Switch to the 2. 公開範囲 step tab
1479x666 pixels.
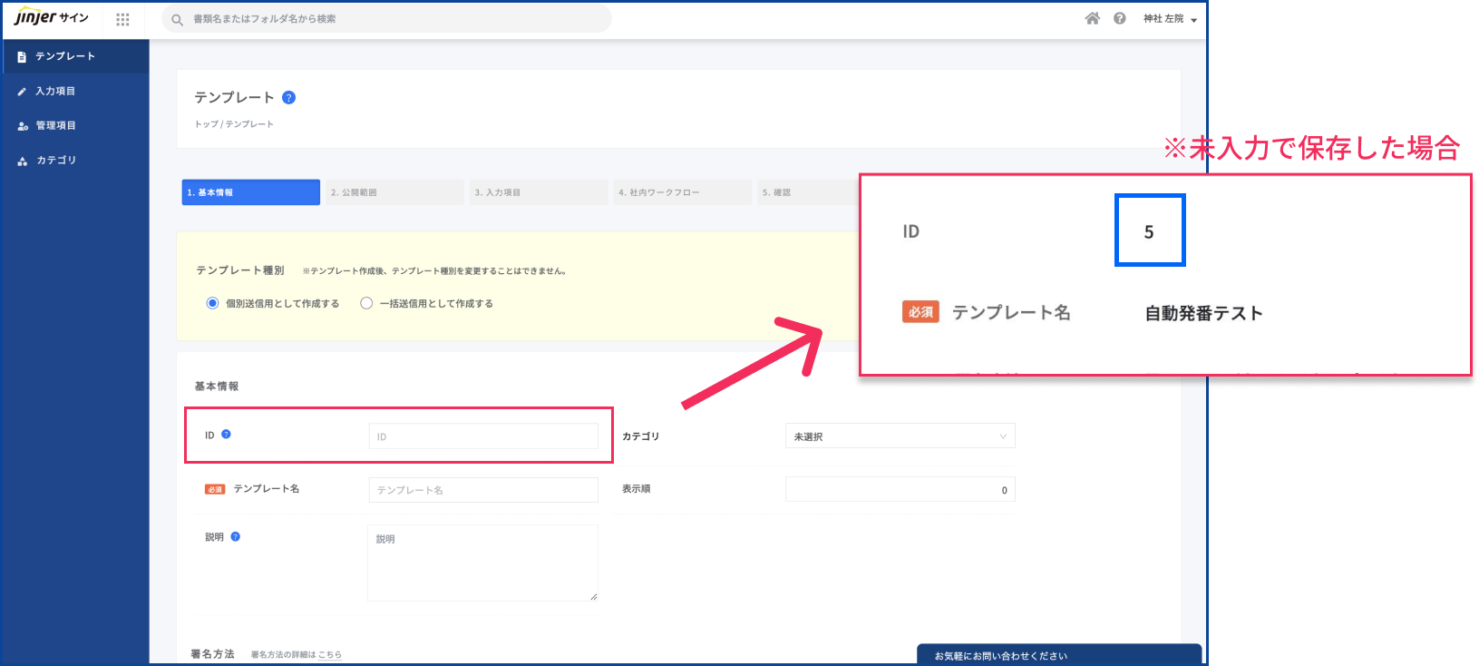[x=394, y=192]
